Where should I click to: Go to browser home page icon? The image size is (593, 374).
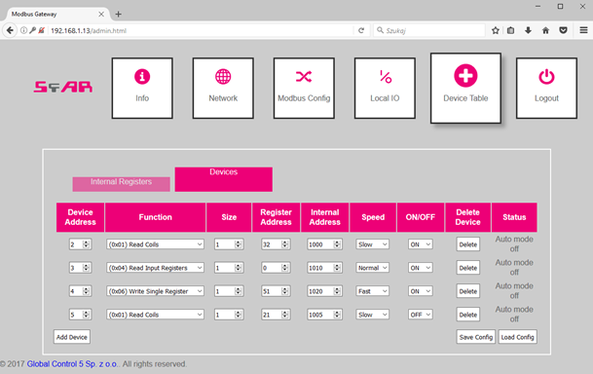[x=545, y=30]
